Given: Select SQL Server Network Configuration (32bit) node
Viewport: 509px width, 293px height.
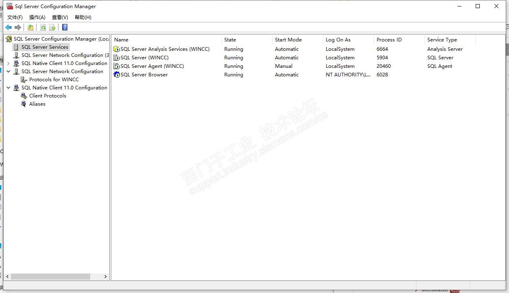Looking at the screenshot, I should pos(65,55).
